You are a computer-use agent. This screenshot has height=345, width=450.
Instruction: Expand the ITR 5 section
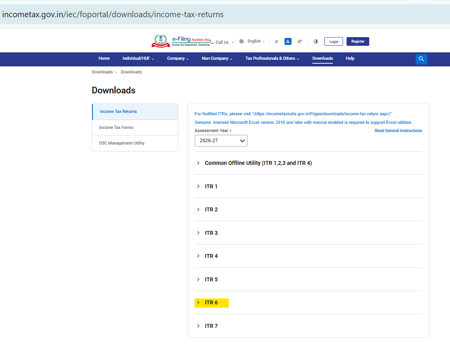coord(308,279)
